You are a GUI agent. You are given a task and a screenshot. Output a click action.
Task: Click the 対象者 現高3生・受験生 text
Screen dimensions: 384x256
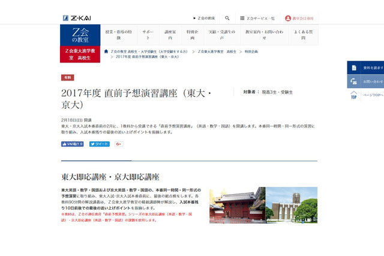click(268, 92)
